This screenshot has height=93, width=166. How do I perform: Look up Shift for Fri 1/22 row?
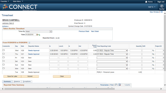click(x=153, y=58)
